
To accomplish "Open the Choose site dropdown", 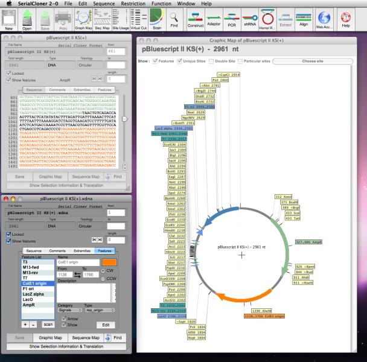I will point(313,62).
